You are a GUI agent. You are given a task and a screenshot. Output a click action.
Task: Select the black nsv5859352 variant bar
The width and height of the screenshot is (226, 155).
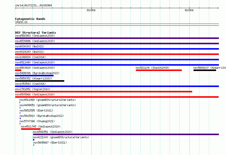40,81
